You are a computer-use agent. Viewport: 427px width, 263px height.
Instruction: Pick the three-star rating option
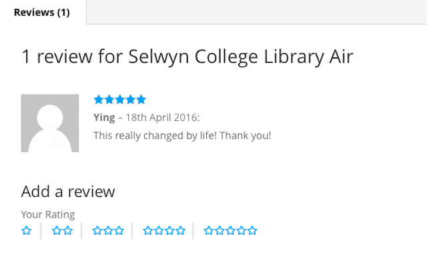[x=108, y=231]
